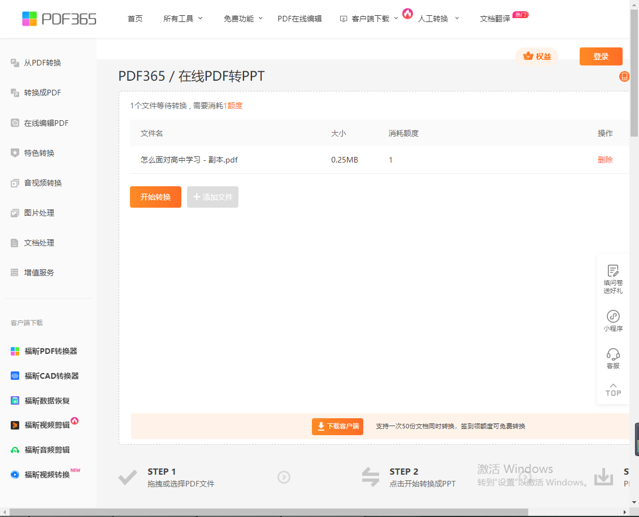Image resolution: width=639 pixels, height=517 pixels.
Task: Click the horizontal scrollbar right arrow
Action: click(624, 512)
